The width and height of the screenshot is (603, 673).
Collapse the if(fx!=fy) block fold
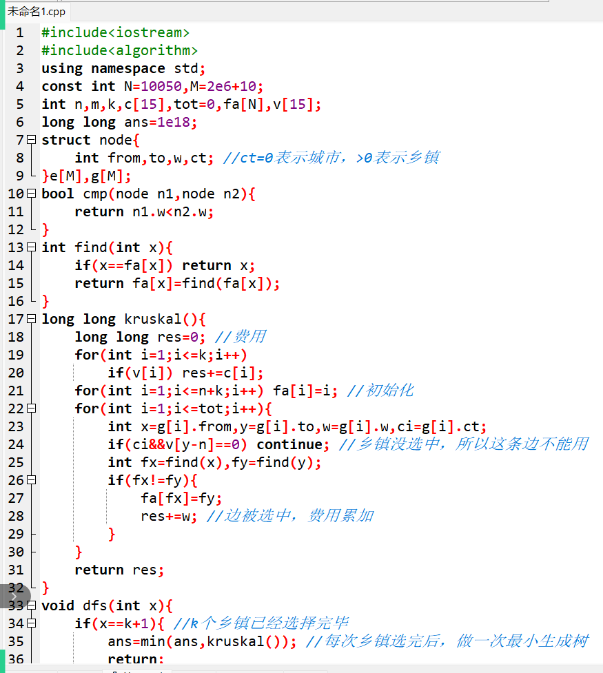(31, 480)
